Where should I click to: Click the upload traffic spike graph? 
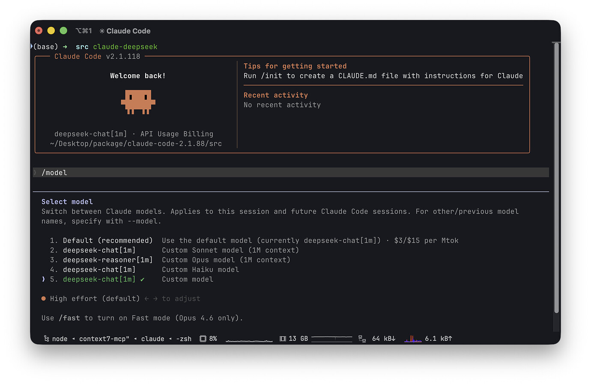[413, 339]
